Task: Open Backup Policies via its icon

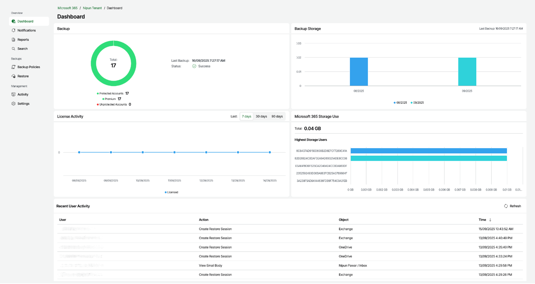Action: point(13,67)
